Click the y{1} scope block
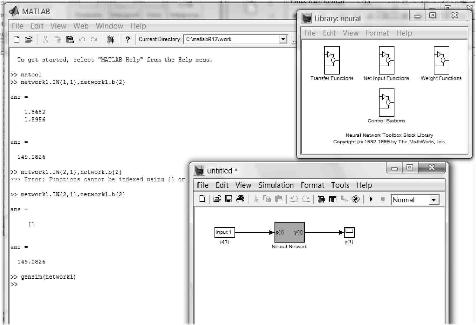Screen dimensions: 476x325 click(x=349, y=232)
